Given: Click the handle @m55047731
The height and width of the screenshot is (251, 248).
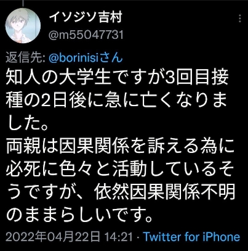Looking at the screenshot, I should pyautogui.click(x=86, y=35).
